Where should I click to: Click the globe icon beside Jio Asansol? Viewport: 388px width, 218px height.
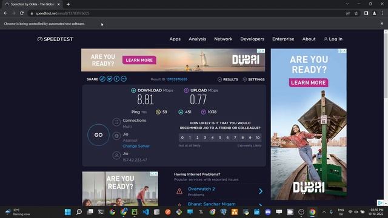(x=116, y=136)
